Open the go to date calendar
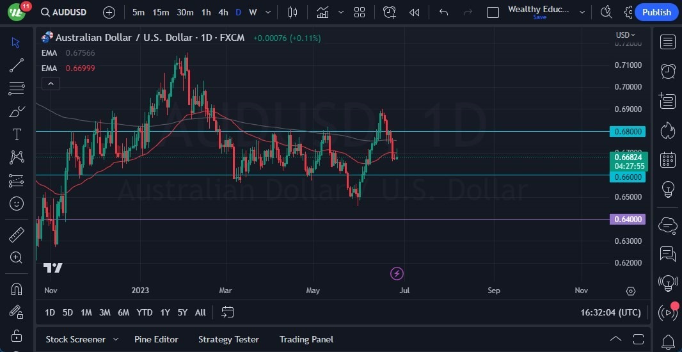The height and width of the screenshot is (352, 682). point(228,312)
